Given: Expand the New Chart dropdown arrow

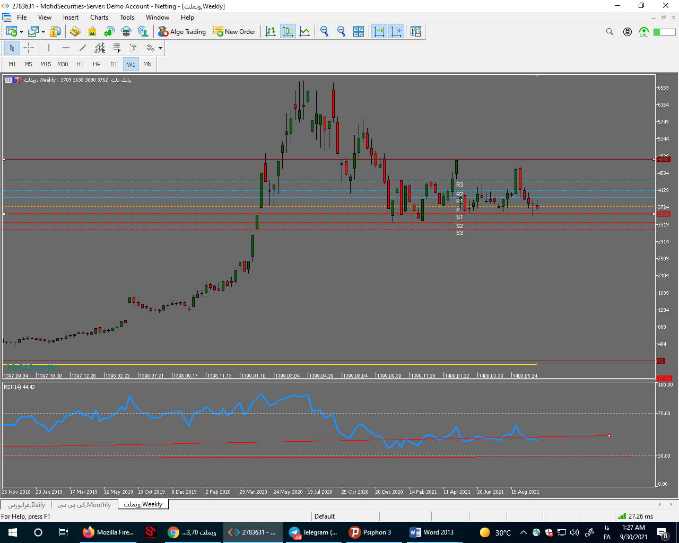Looking at the screenshot, I should pos(21,32).
